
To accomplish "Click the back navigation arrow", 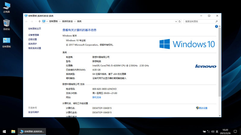I will (27, 21).
